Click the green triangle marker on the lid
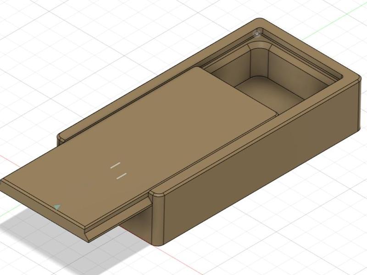The width and height of the screenshot is (367, 275). click(57, 207)
